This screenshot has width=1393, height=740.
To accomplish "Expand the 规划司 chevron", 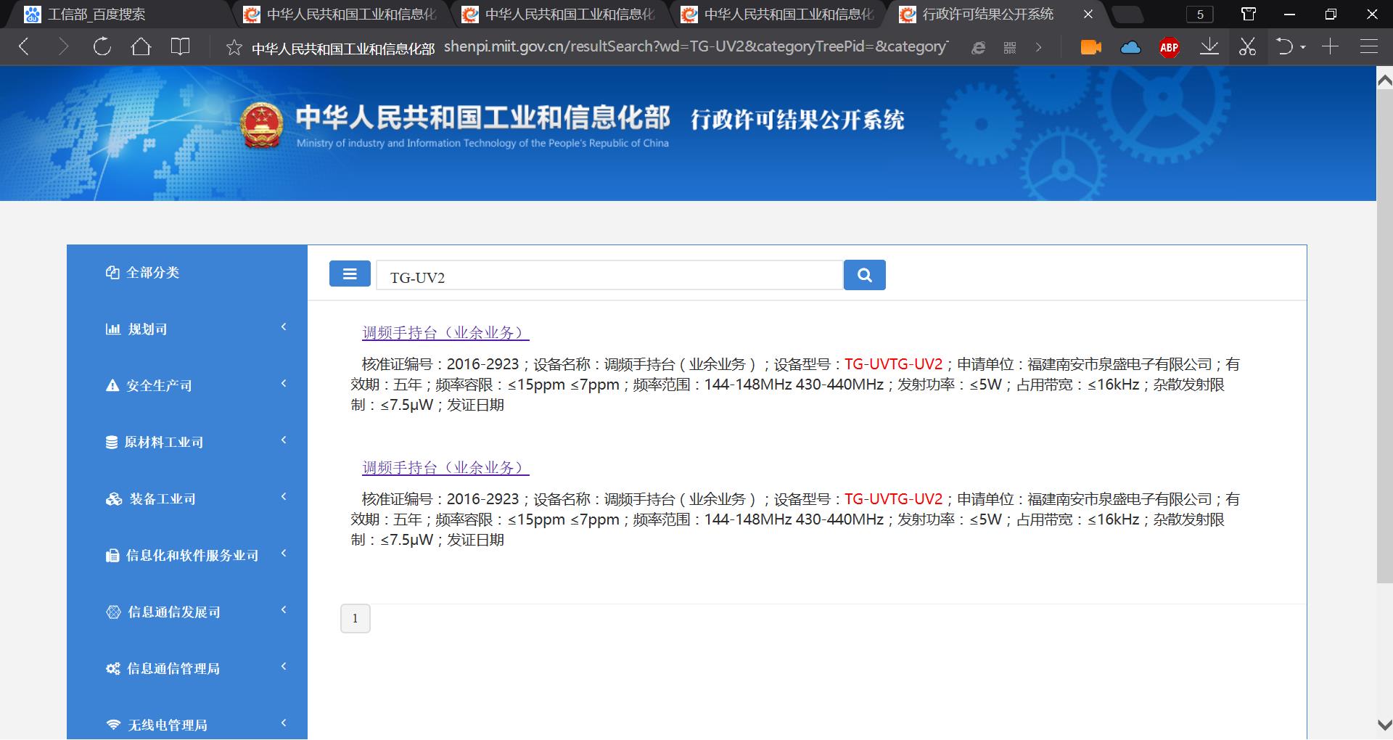I will click(284, 327).
